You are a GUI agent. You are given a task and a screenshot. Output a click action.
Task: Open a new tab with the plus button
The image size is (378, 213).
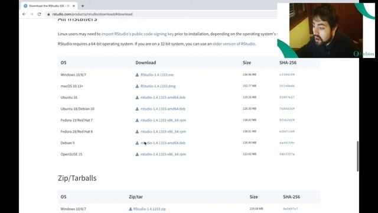coord(83,6)
